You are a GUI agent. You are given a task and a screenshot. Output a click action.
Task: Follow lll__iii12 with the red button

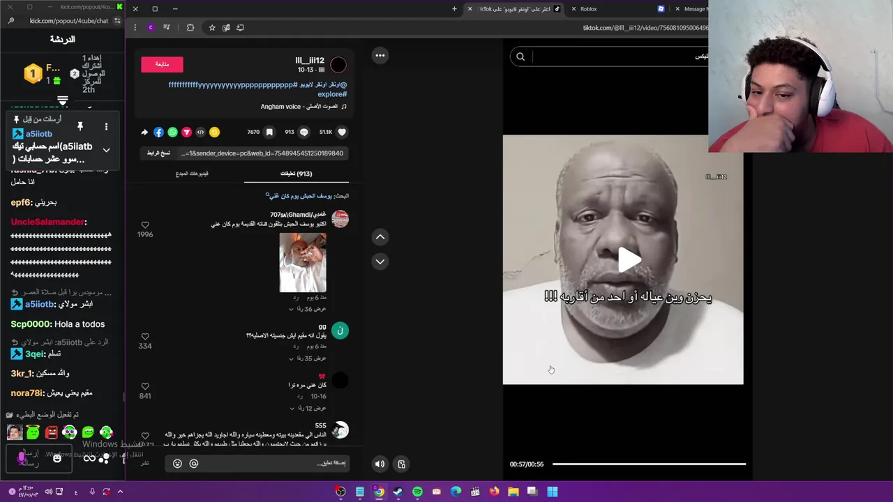(162, 64)
